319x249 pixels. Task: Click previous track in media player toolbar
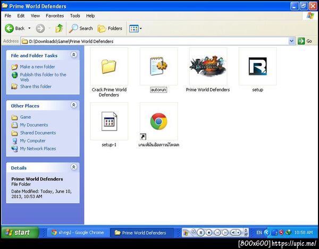tap(217, 233)
